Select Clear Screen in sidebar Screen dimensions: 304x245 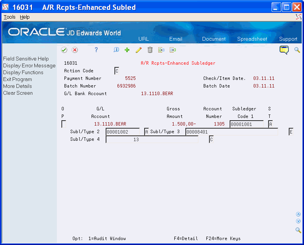pyautogui.click(x=18, y=93)
